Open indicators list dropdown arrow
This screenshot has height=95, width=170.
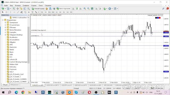107,9
